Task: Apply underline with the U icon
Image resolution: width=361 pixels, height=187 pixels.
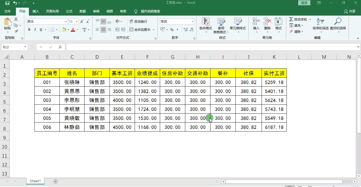Action: point(40,30)
